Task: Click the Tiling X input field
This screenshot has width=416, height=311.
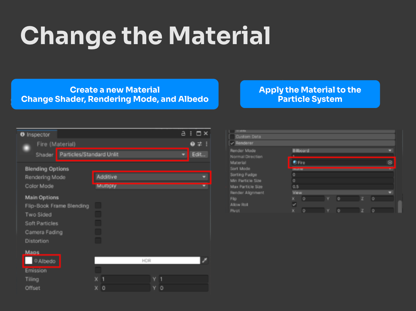Action: pos(125,279)
